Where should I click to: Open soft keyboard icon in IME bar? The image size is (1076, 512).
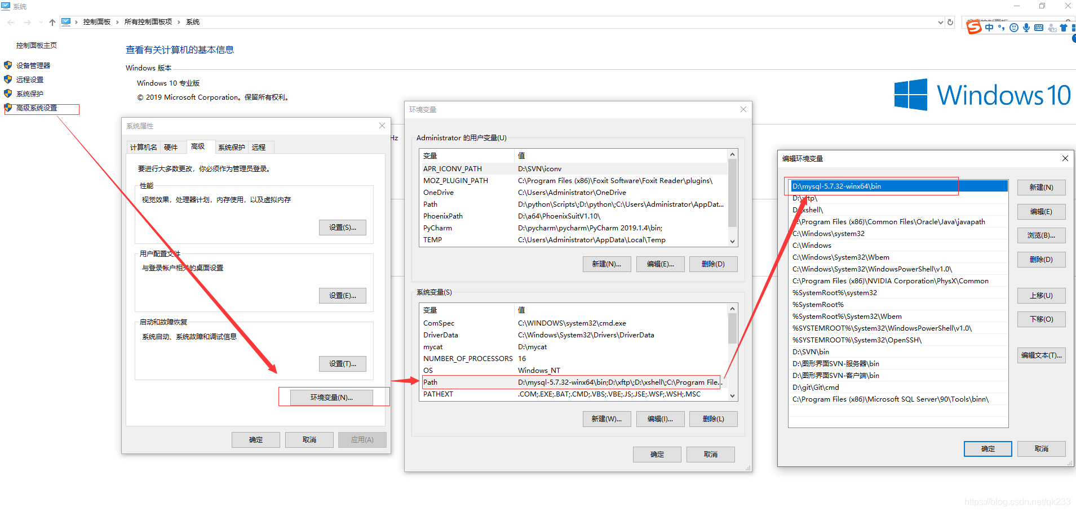1039,28
